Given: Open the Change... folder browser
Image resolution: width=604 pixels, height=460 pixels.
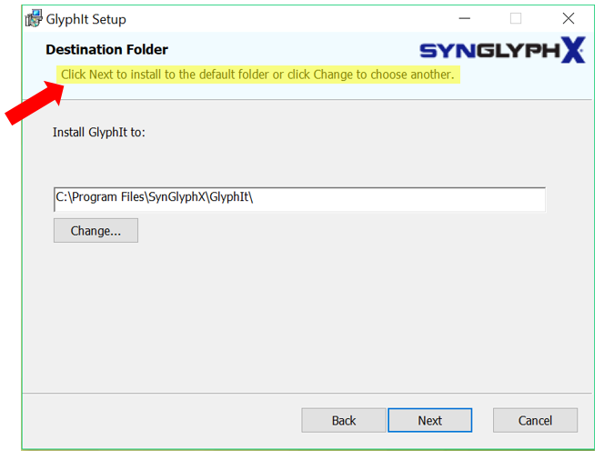Looking at the screenshot, I should pos(96,231).
